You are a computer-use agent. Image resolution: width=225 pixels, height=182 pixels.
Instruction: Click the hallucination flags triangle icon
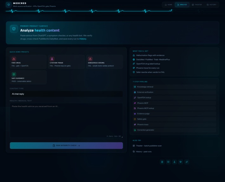[134, 55]
